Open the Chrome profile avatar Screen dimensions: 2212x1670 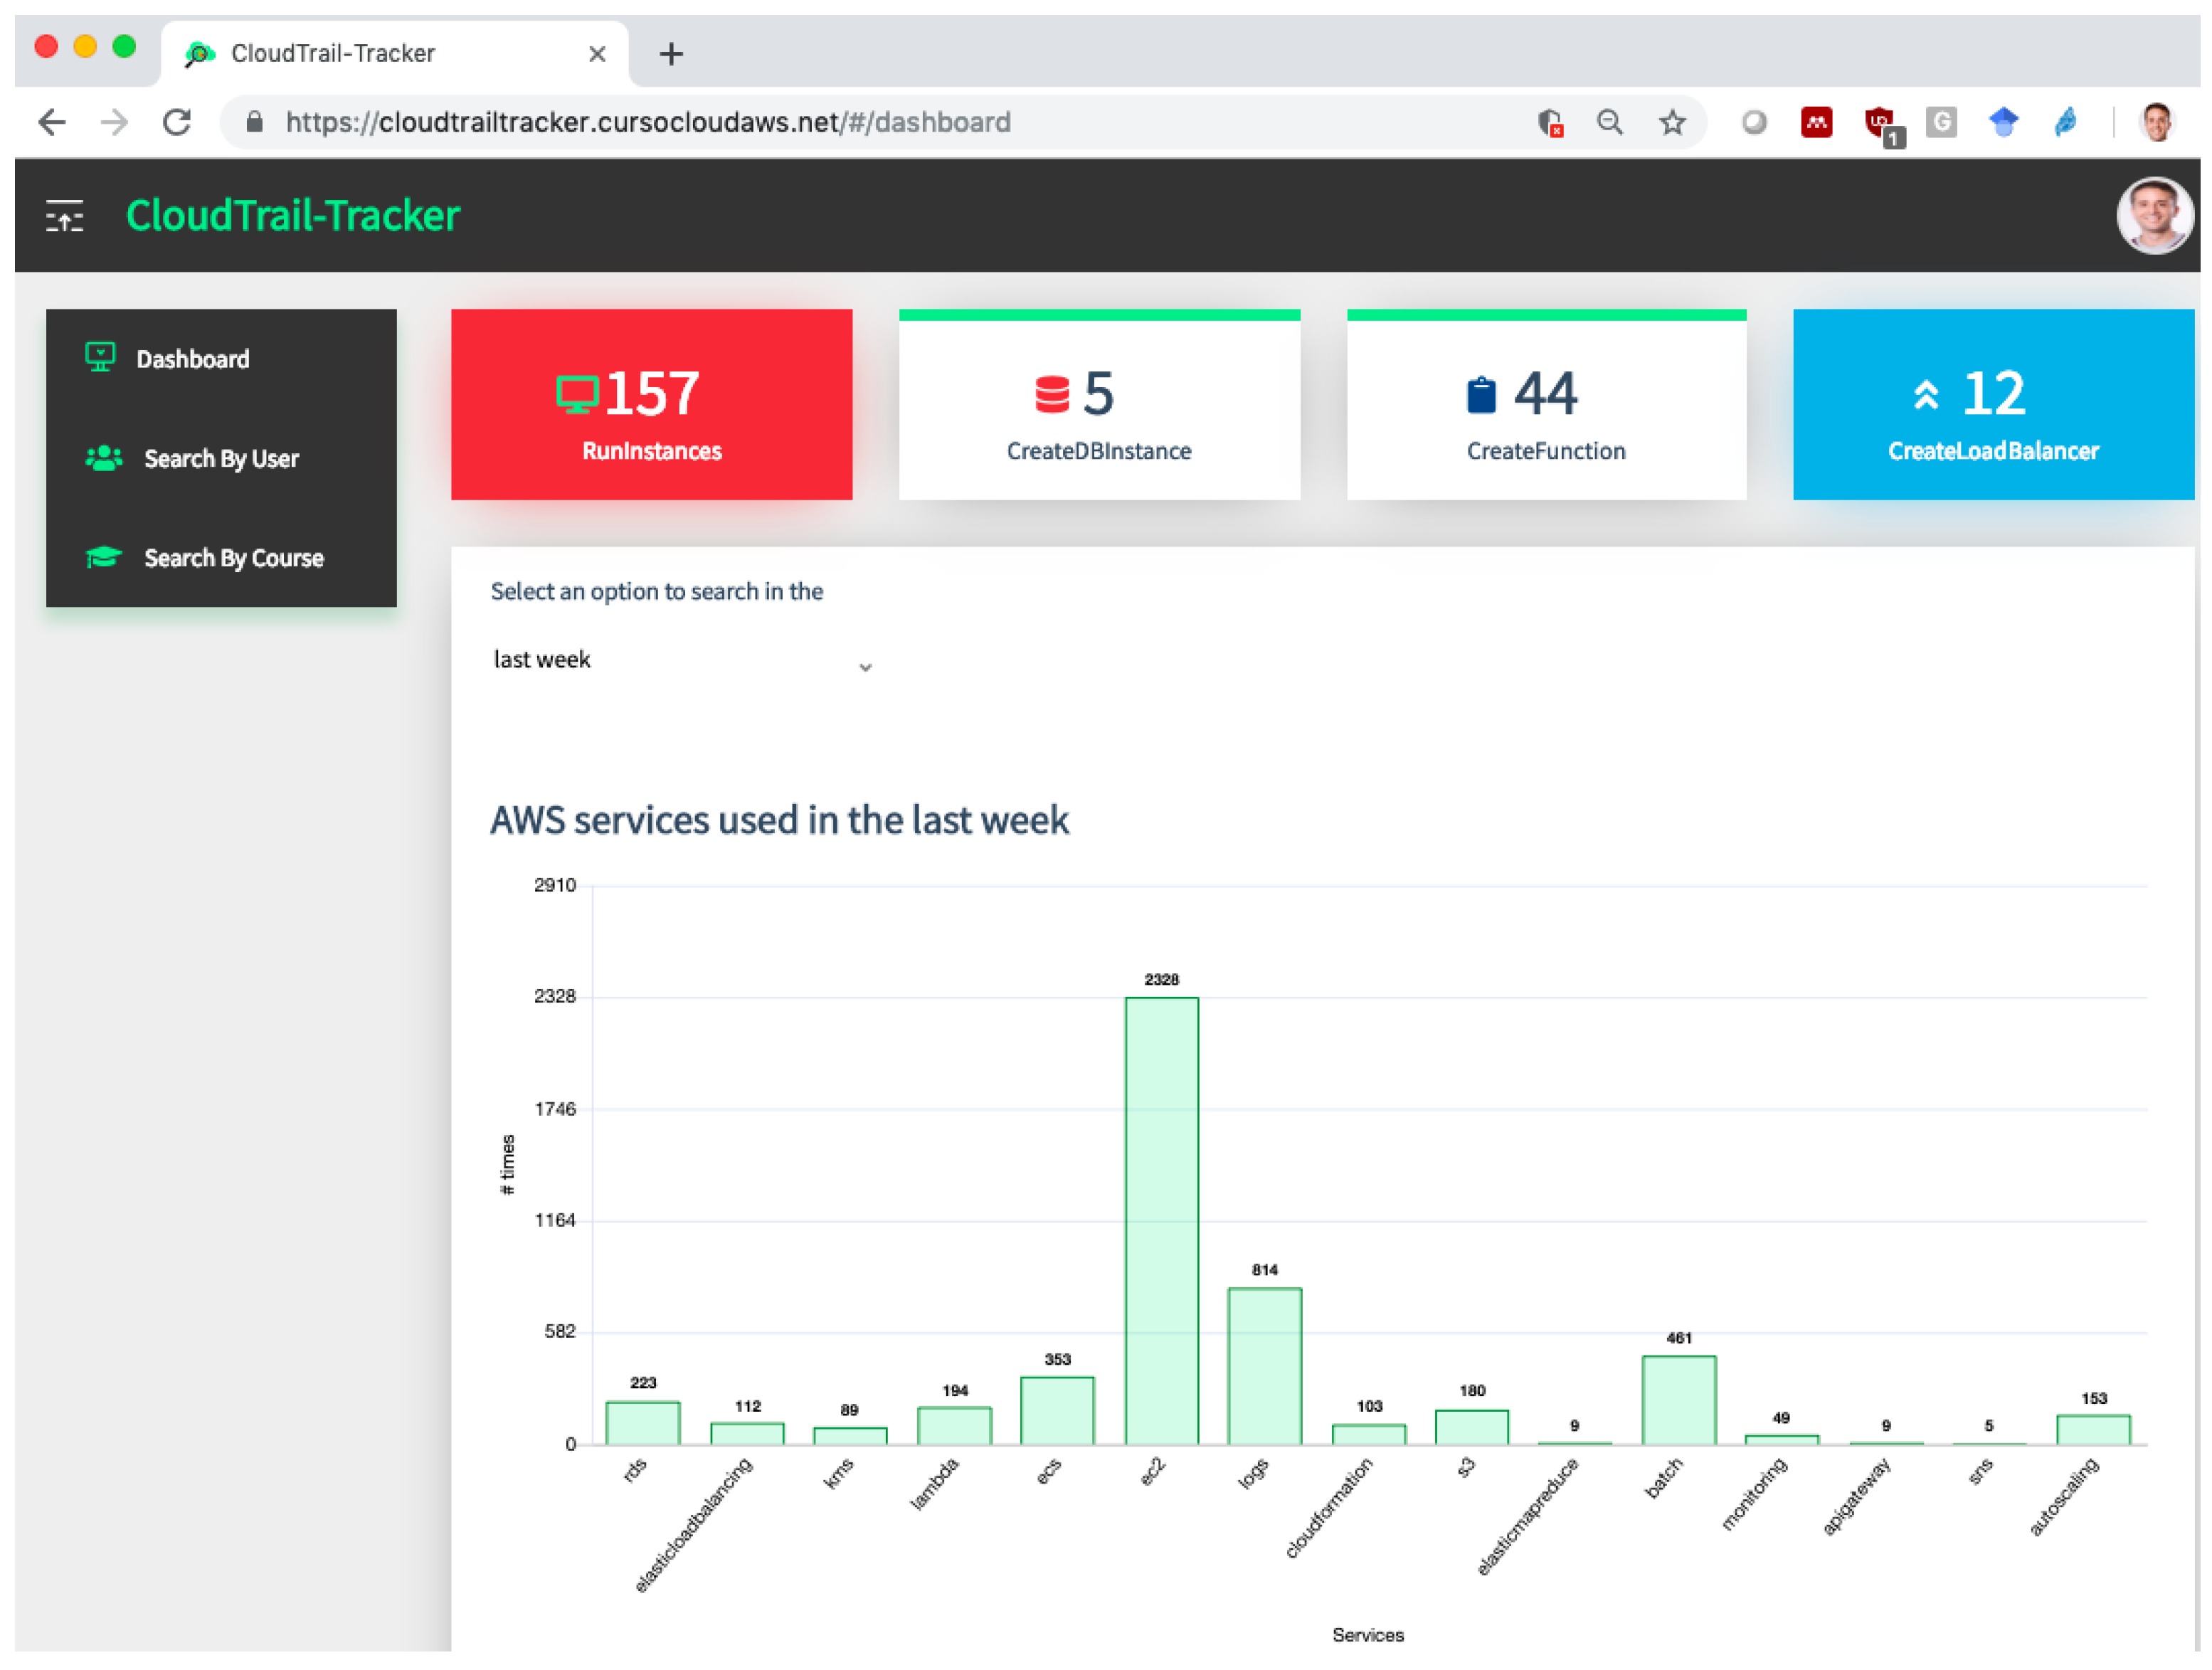(x=2157, y=122)
